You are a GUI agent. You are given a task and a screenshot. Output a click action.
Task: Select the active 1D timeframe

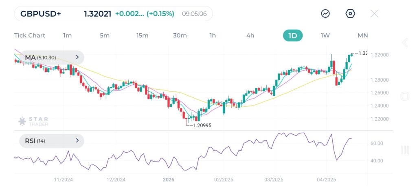[x=293, y=35]
